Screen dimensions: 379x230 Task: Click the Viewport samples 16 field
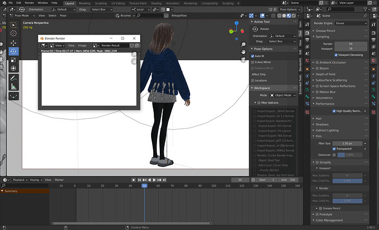click(351, 49)
